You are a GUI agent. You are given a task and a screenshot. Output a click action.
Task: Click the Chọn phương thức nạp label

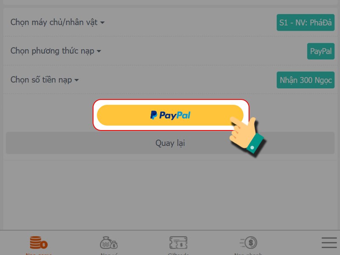52,51
